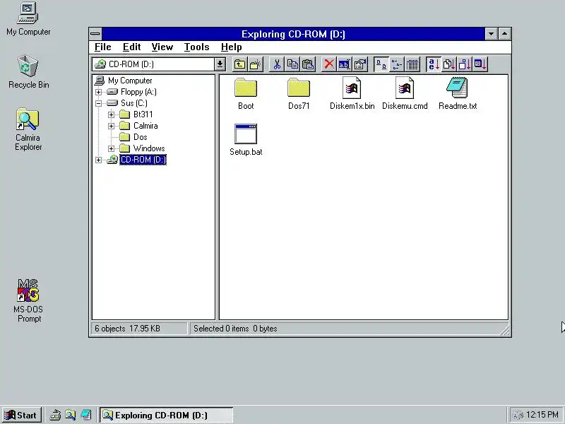Select the Calmira folder in tree
The width and height of the screenshot is (565, 424).
(145, 126)
